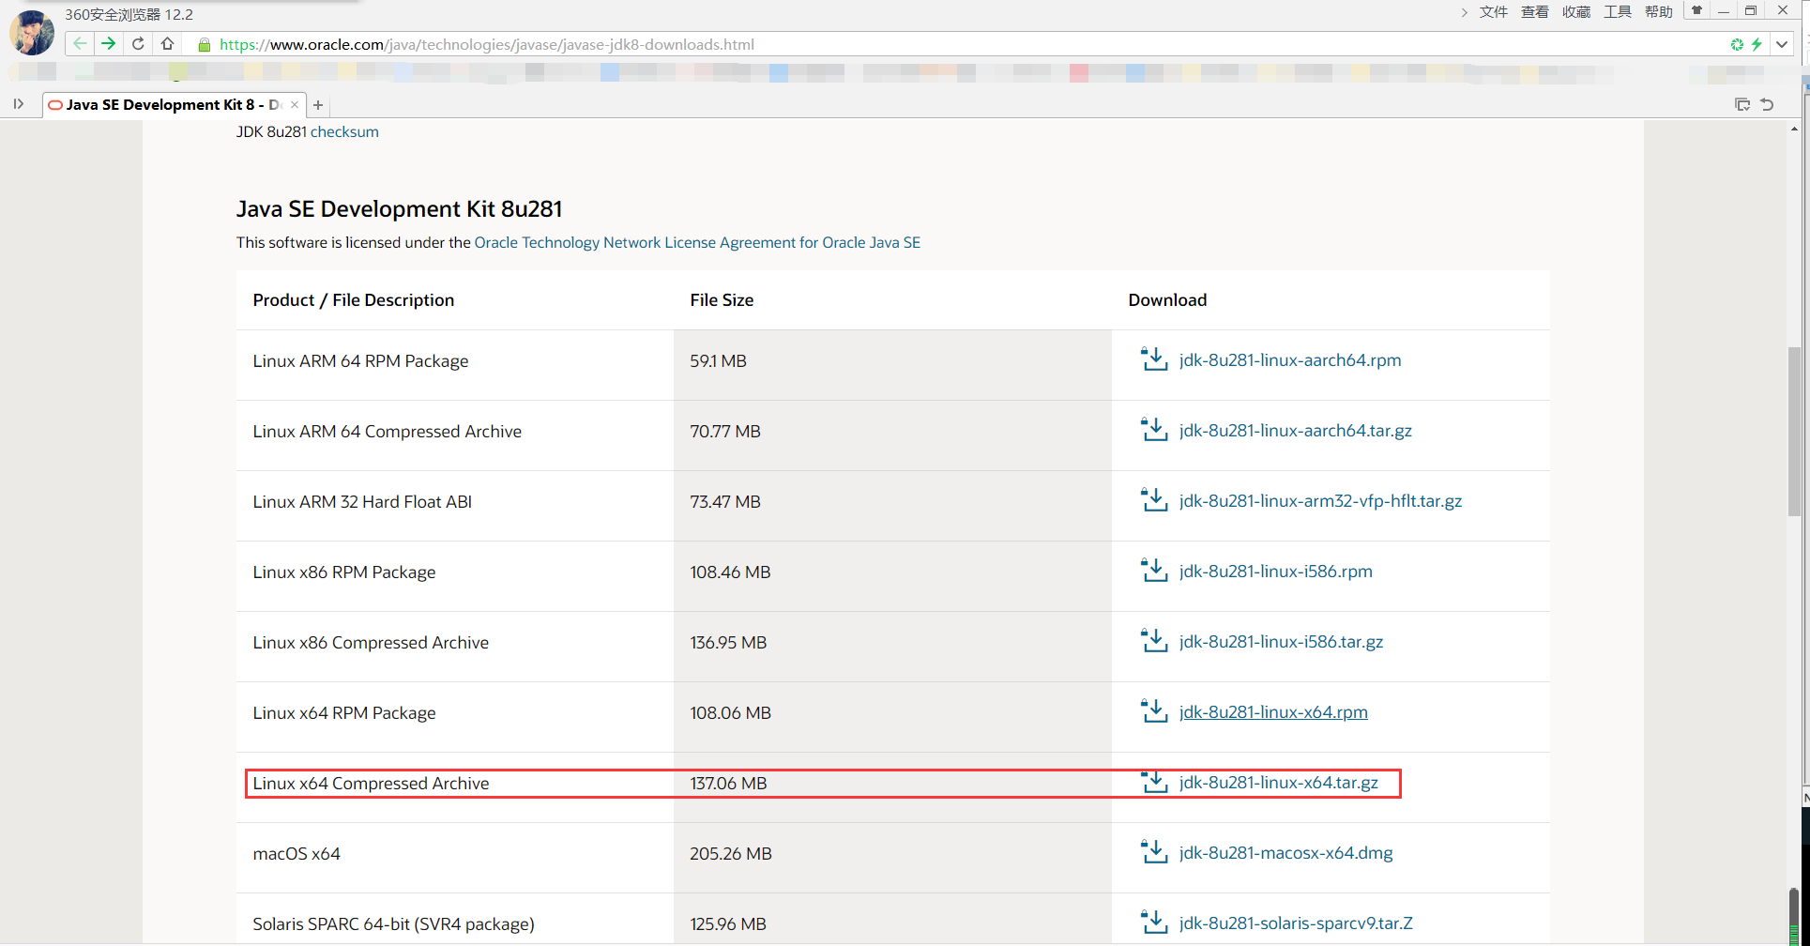Click download icon for jdk-8u281-macosx-x64.dmg
Screen dimensions: 1810x946
point(1153,852)
